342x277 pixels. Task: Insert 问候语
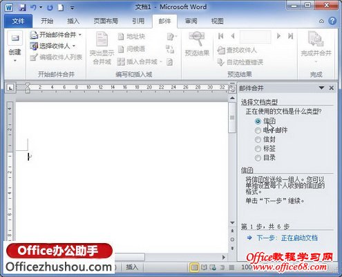(x=131, y=49)
